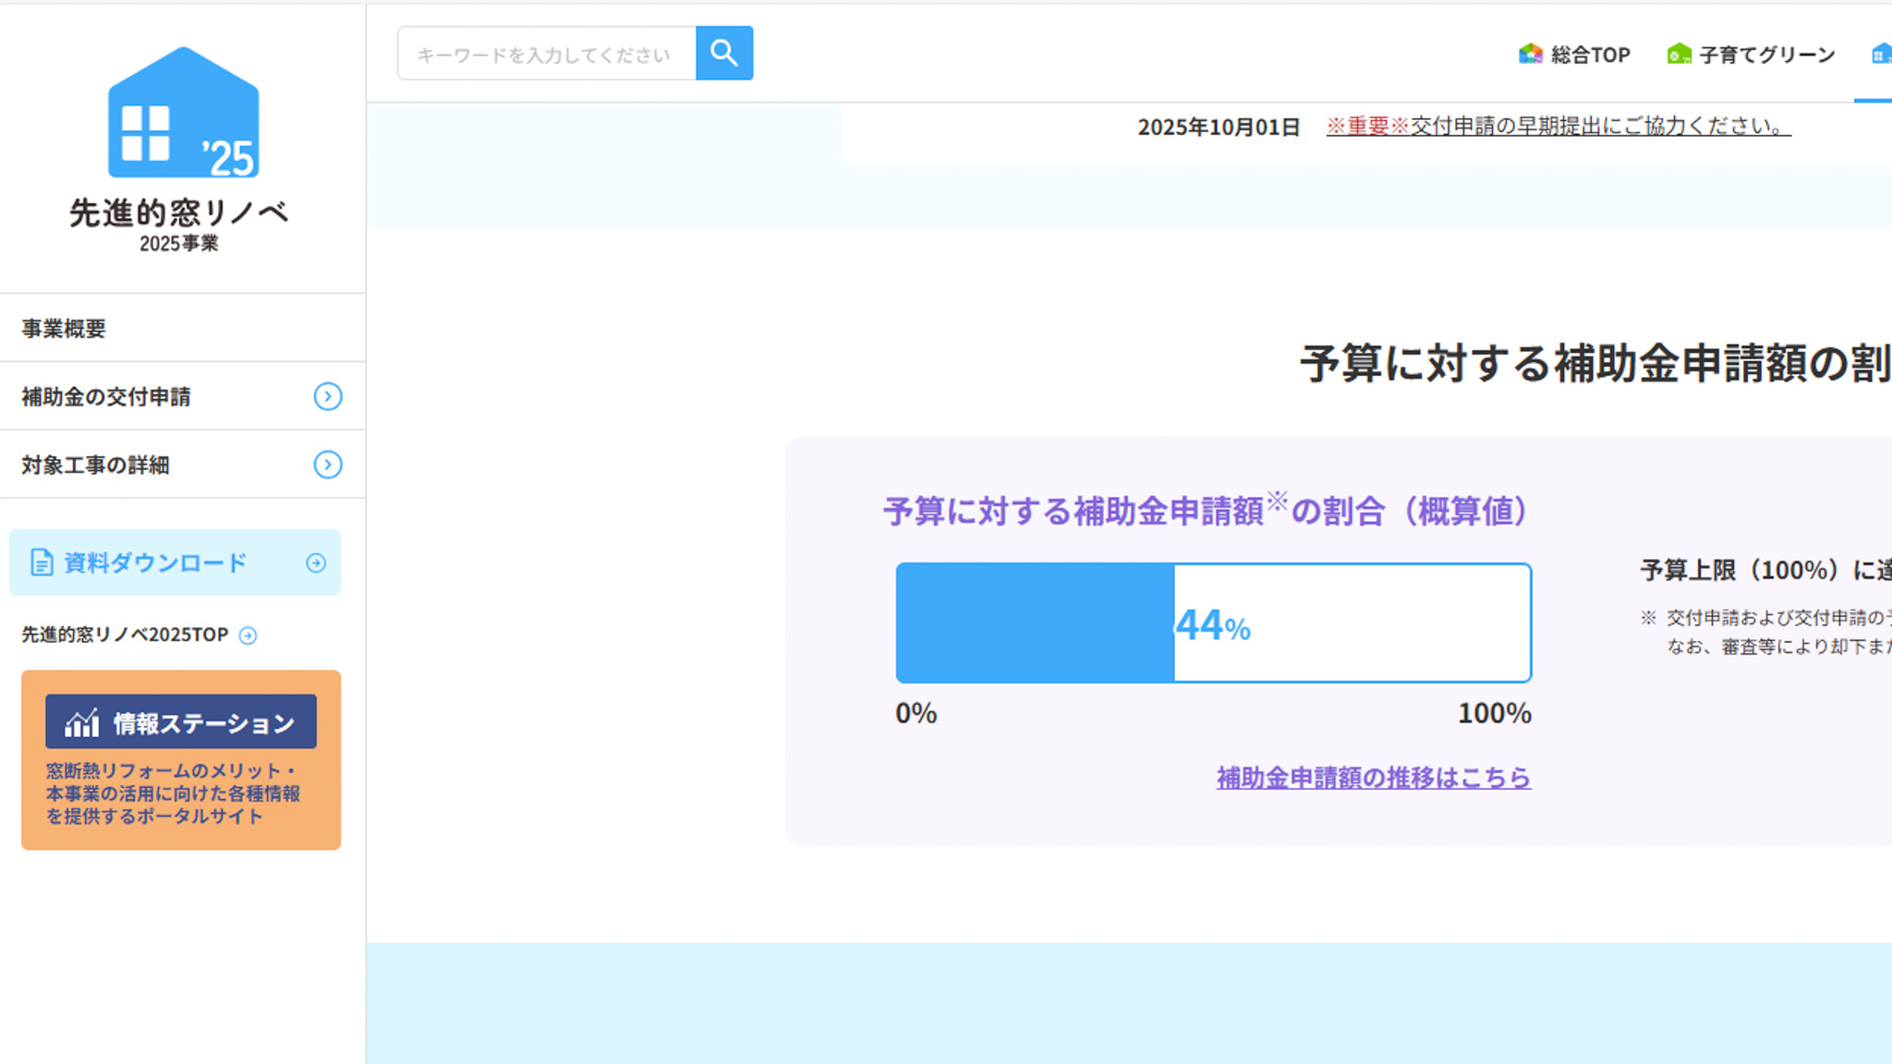
Task: Click the 子育てグリーン green house icon
Action: pos(1679,54)
